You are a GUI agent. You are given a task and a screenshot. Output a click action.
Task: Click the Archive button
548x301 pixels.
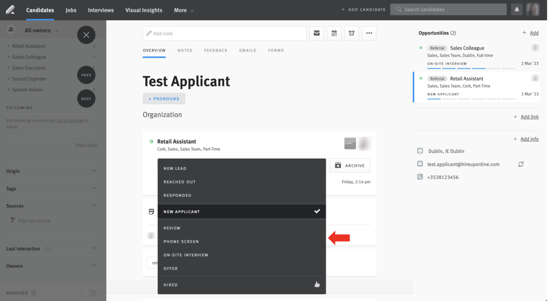(x=350, y=166)
